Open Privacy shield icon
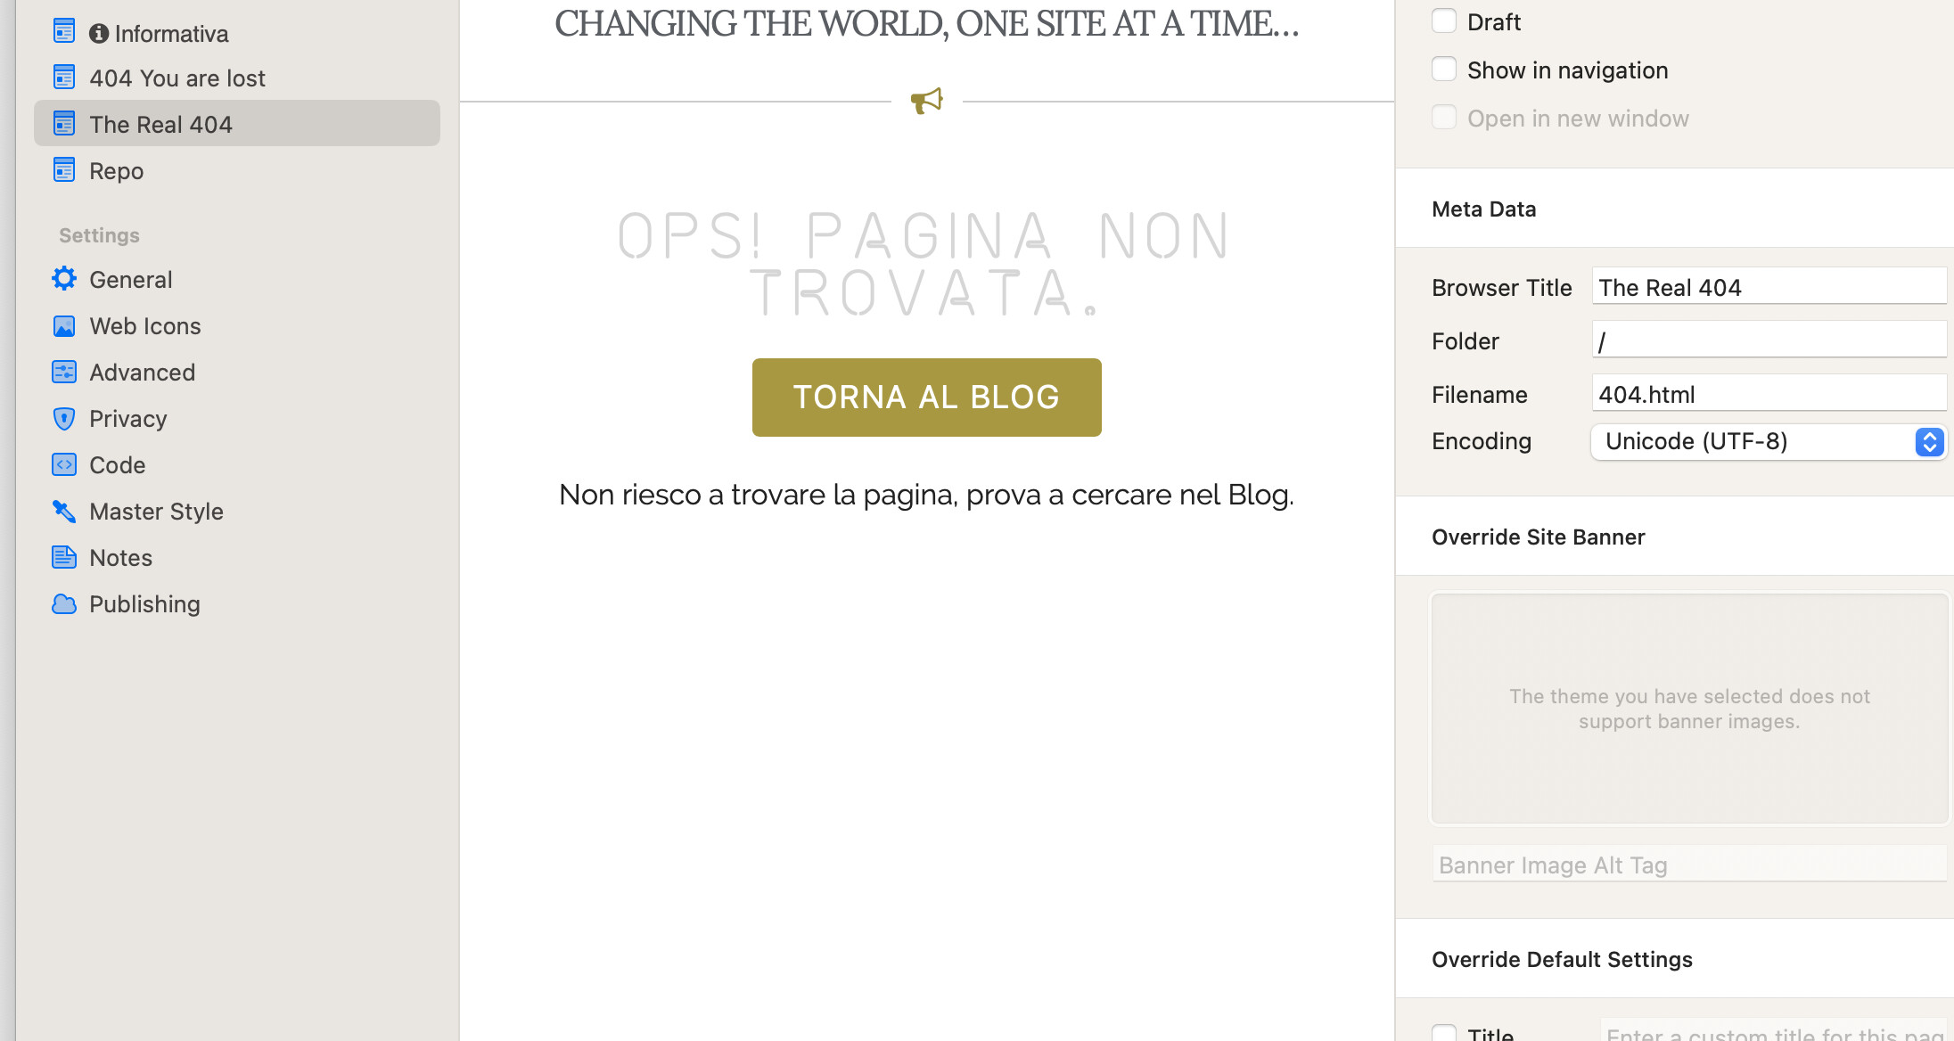Screen dimensions: 1954x1041 click(x=64, y=419)
